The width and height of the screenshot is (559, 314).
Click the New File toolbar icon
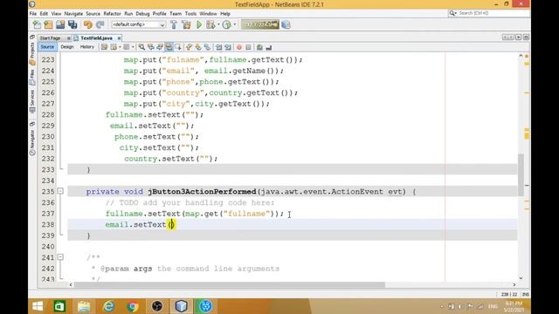point(37,24)
